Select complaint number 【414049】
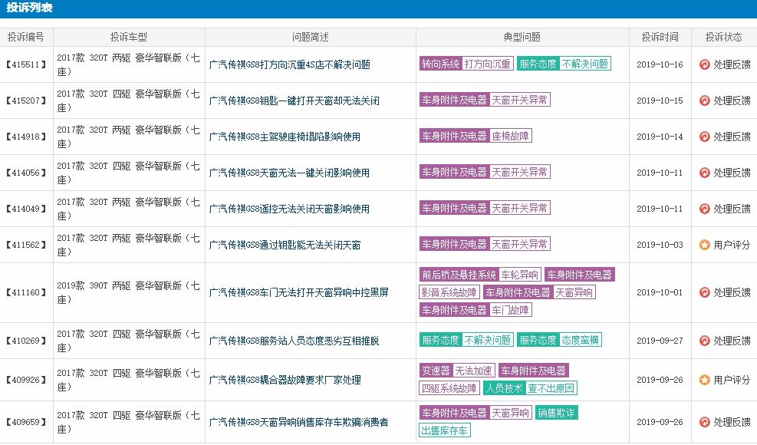 26,209
